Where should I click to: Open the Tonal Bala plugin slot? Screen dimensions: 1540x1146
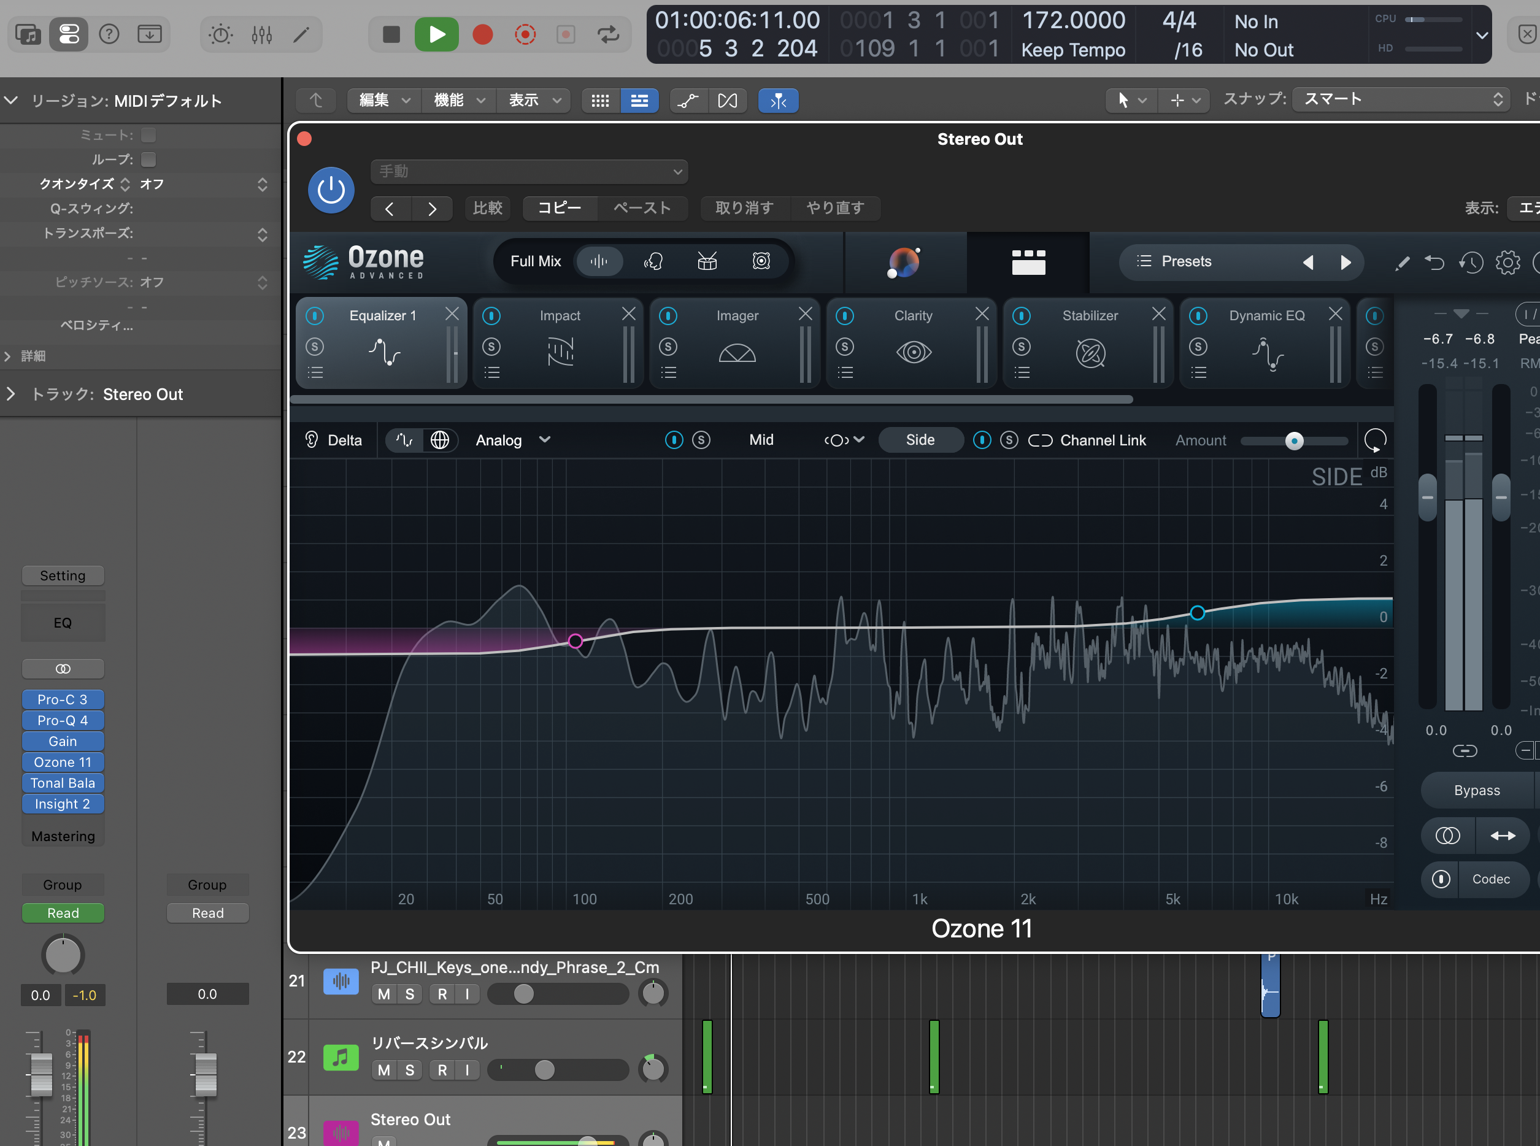coord(63,782)
